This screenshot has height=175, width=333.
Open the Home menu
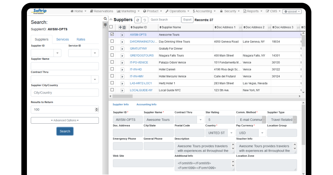78,11
